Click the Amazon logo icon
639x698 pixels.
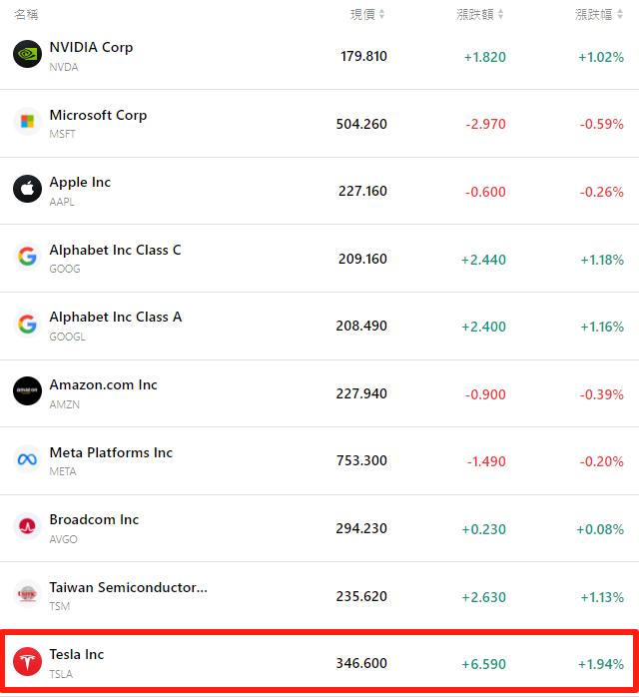(27, 391)
